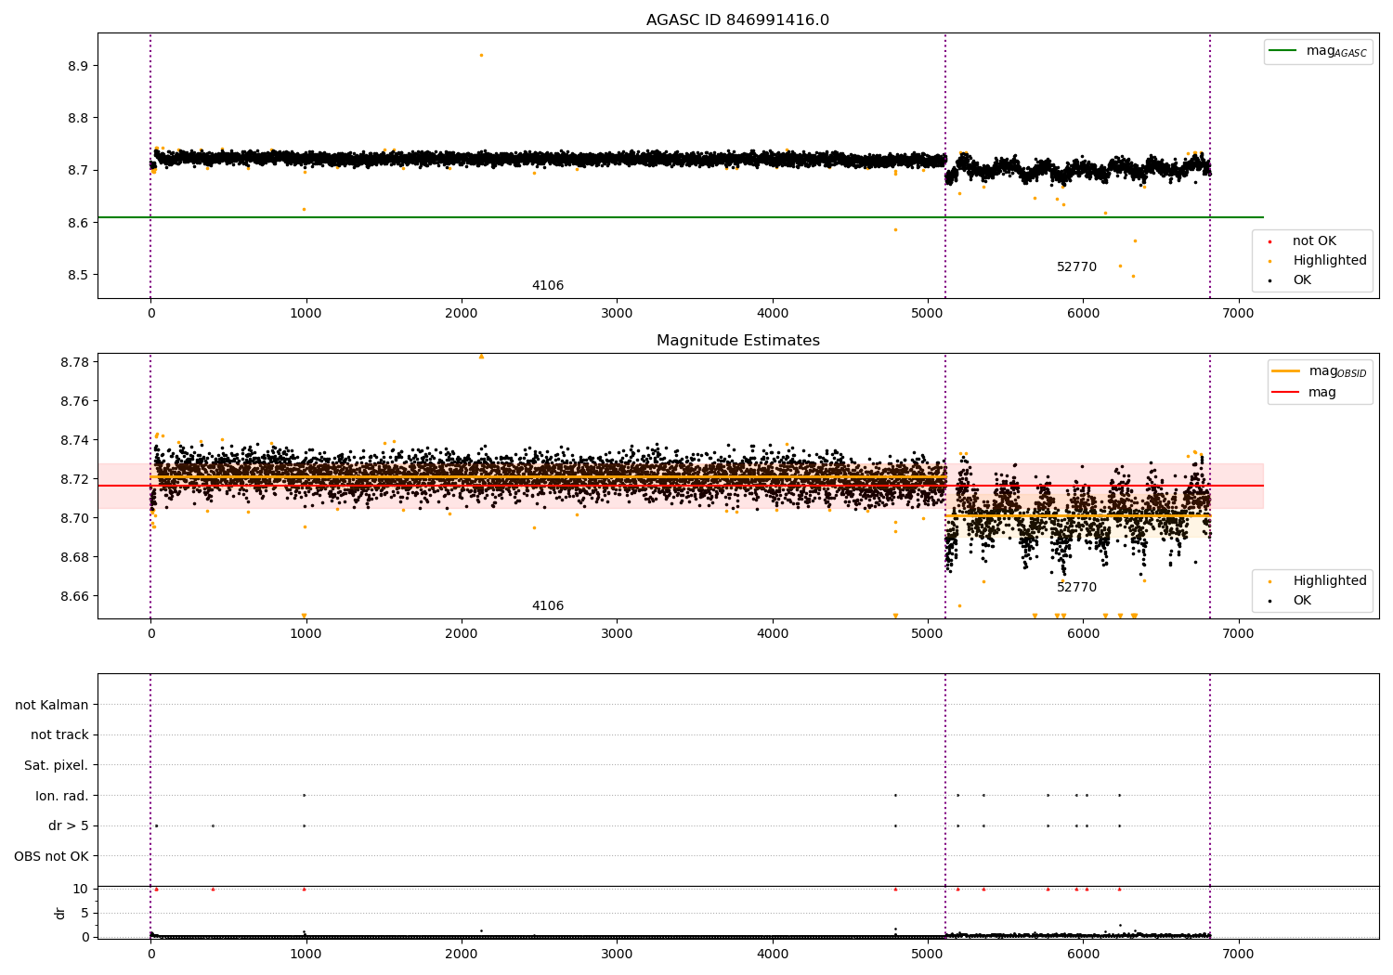Click the 'OBS not OK' row label

click(x=51, y=856)
